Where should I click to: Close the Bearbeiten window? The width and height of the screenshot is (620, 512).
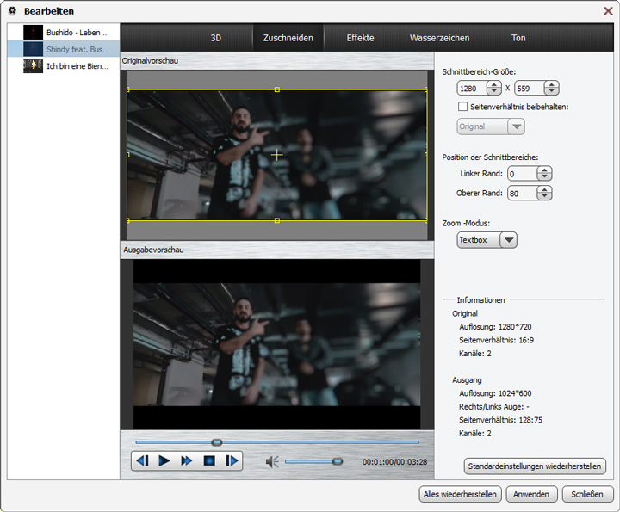pos(608,11)
